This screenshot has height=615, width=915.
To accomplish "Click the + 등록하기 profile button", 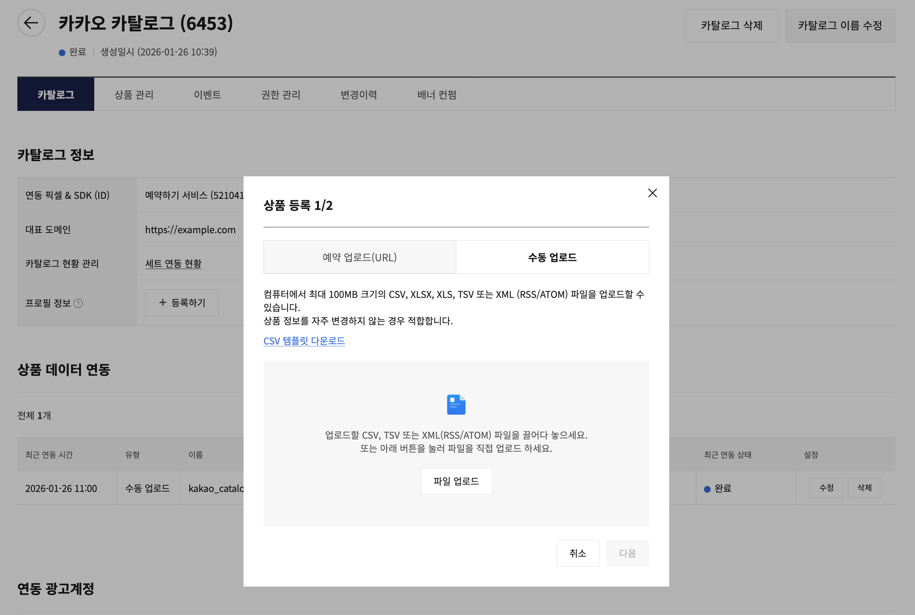I will point(182,303).
